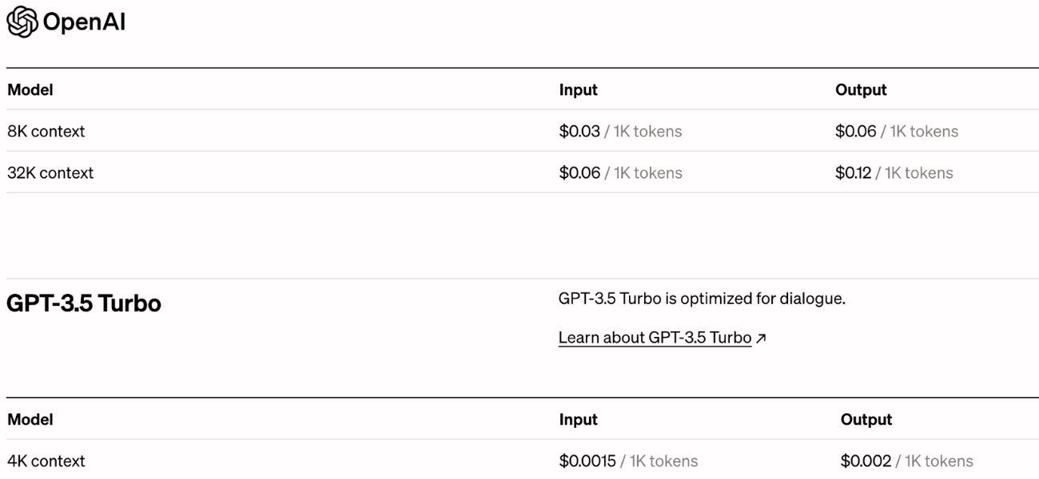The height and width of the screenshot is (479, 1039).
Task: Select the Input header in the GPT-3.5 Turbo table
Action: (x=578, y=418)
